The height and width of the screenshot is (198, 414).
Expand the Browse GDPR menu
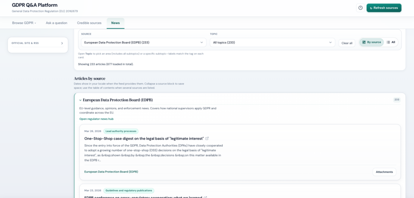click(x=24, y=23)
